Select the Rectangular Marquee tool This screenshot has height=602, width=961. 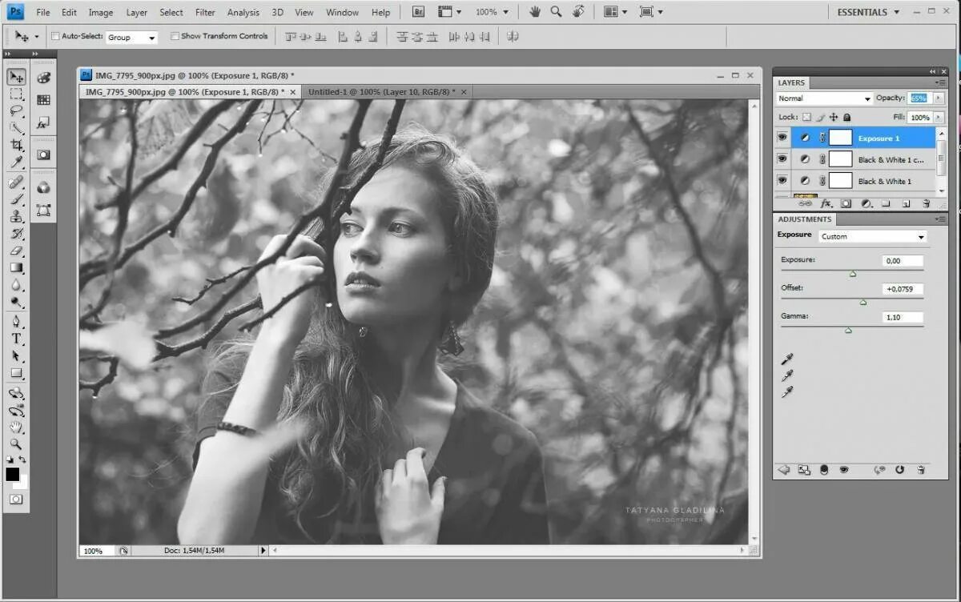(x=16, y=94)
